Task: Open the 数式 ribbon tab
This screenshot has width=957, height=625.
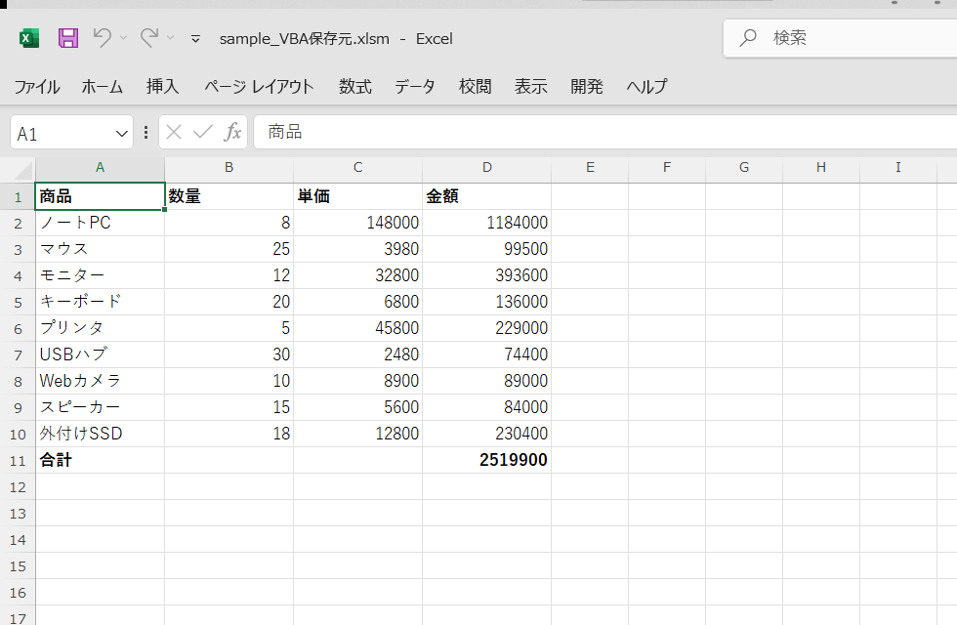Action: pyautogui.click(x=355, y=87)
